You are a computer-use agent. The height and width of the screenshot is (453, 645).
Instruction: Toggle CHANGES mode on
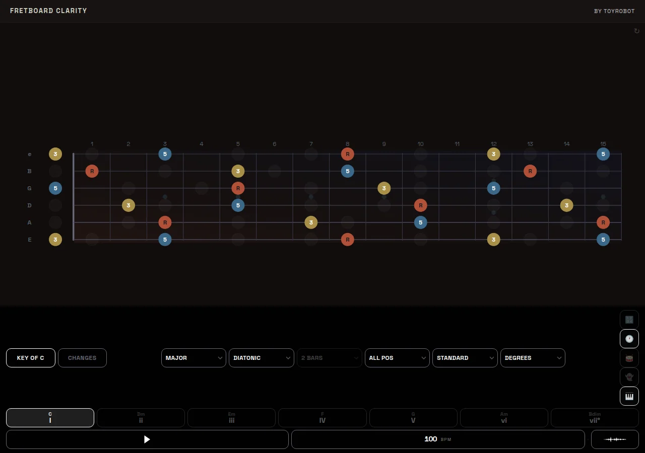tap(82, 358)
